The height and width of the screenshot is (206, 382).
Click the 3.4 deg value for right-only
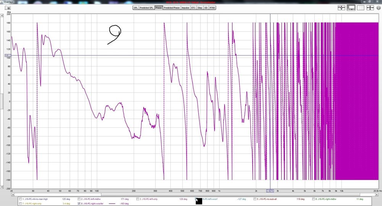click(x=66, y=204)
